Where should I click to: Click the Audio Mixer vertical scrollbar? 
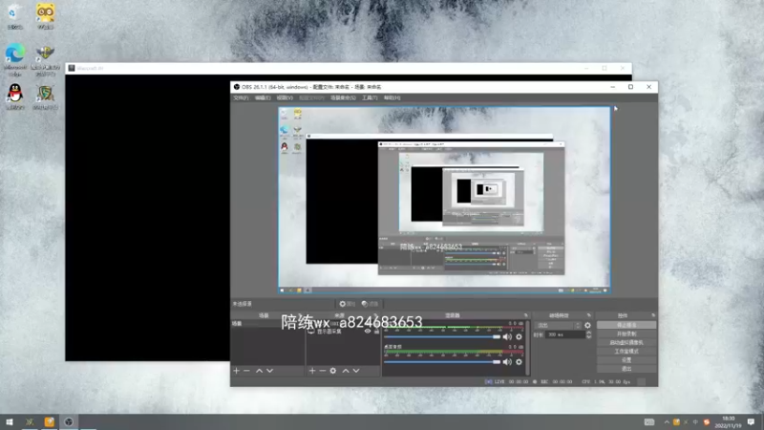pos(527,348)
